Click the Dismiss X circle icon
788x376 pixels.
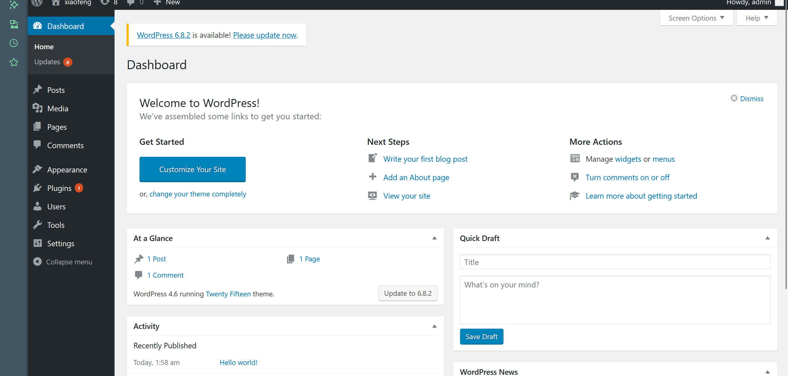[734, 98]
